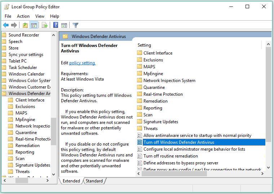Screen dimensions: 274x194
Task: Click folder icon beside Quarantine in Setting list
Action: pos(140,87)
